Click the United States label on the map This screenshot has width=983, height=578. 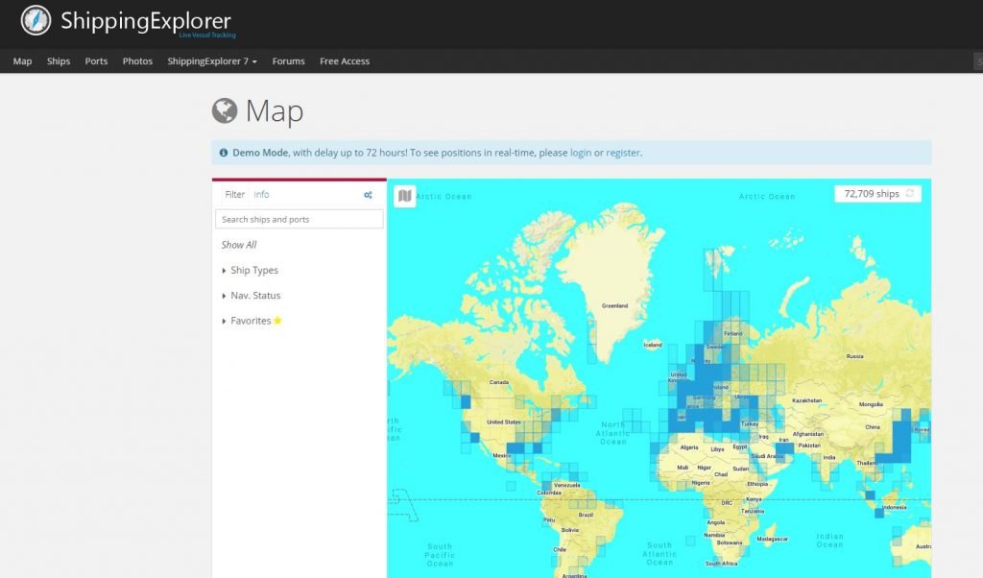click(x=504, y=421)
